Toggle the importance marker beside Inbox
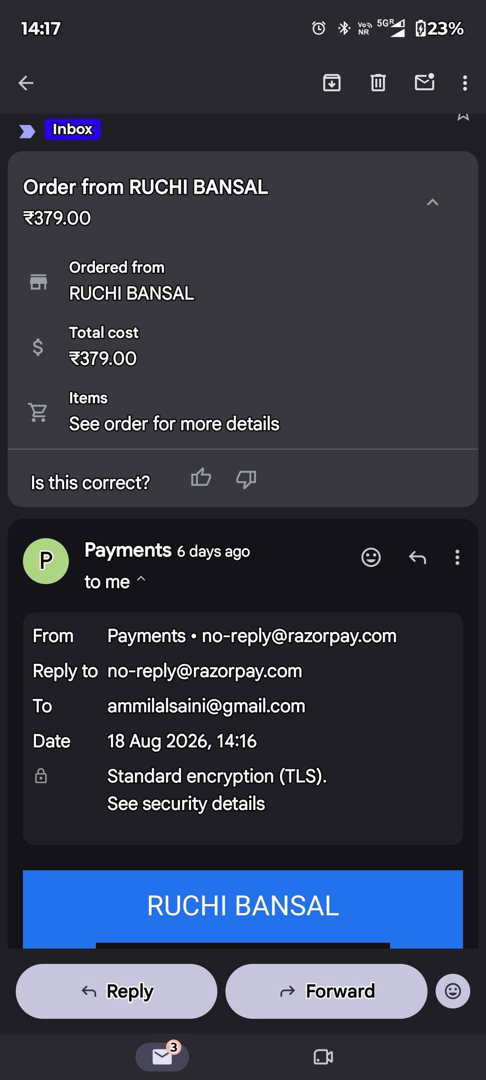 pos(27,131)
